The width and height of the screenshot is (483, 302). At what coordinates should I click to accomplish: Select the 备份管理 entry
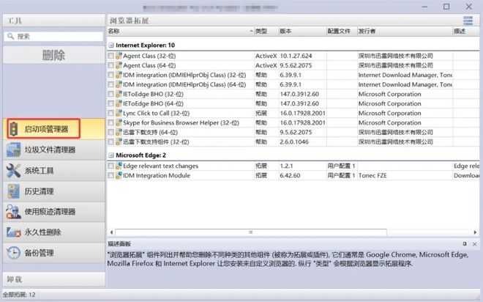tap(54, 253)
